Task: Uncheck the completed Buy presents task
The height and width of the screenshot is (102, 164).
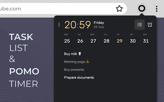Action: (x=74, y=70)
